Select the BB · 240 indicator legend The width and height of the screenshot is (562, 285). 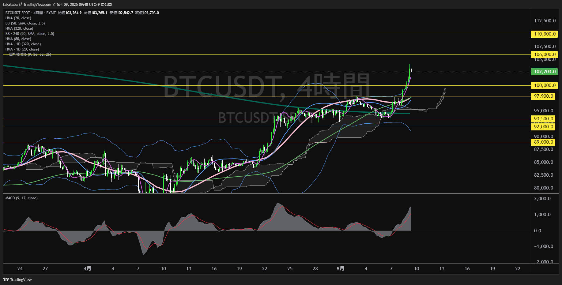click(x=30, y=34)
